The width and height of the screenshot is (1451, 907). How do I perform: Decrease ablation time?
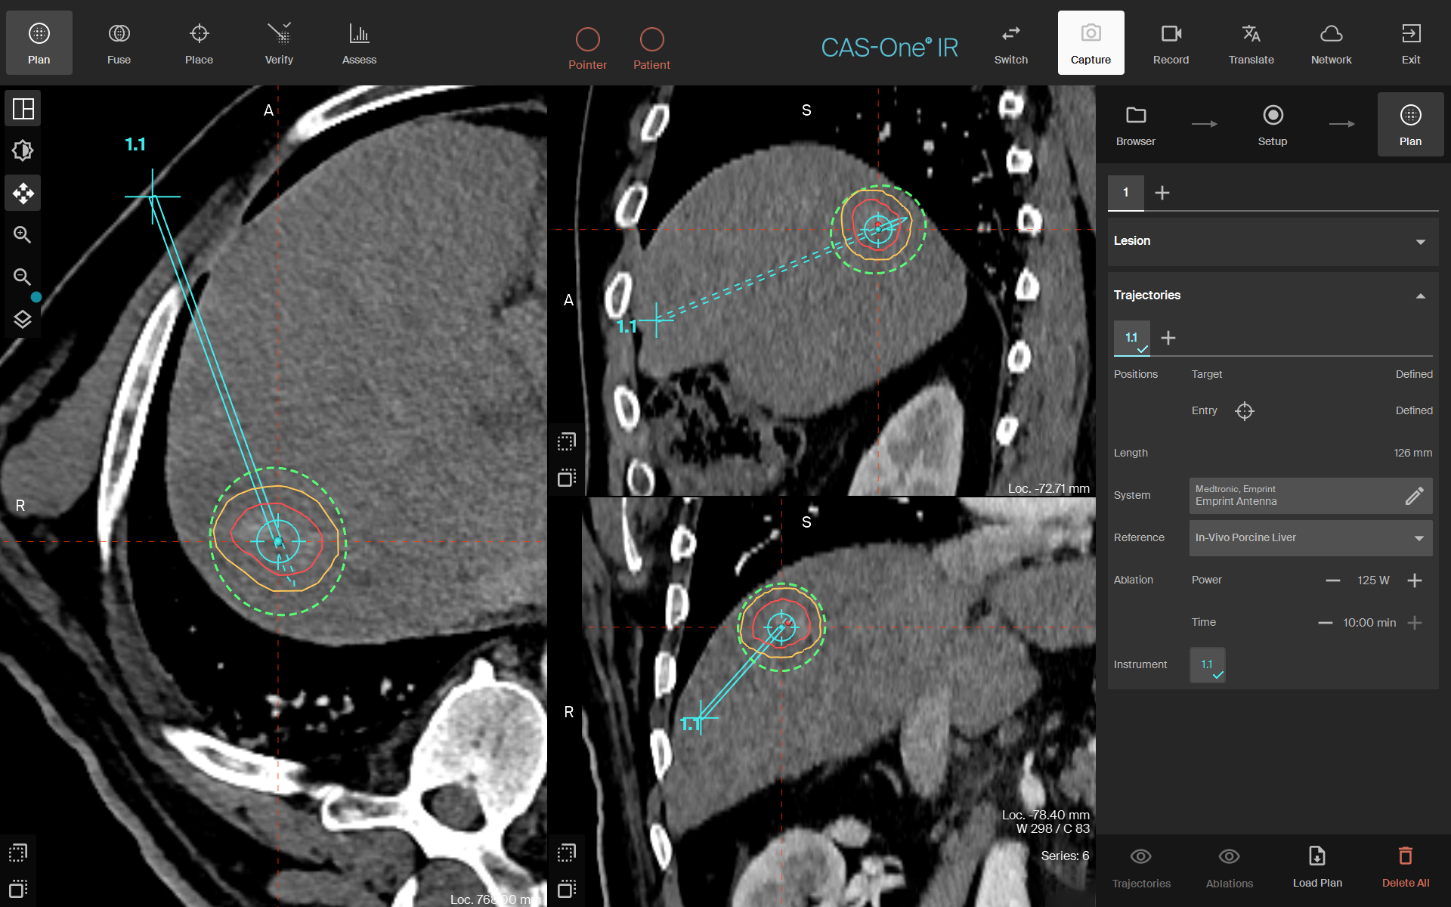[1325, 623]
